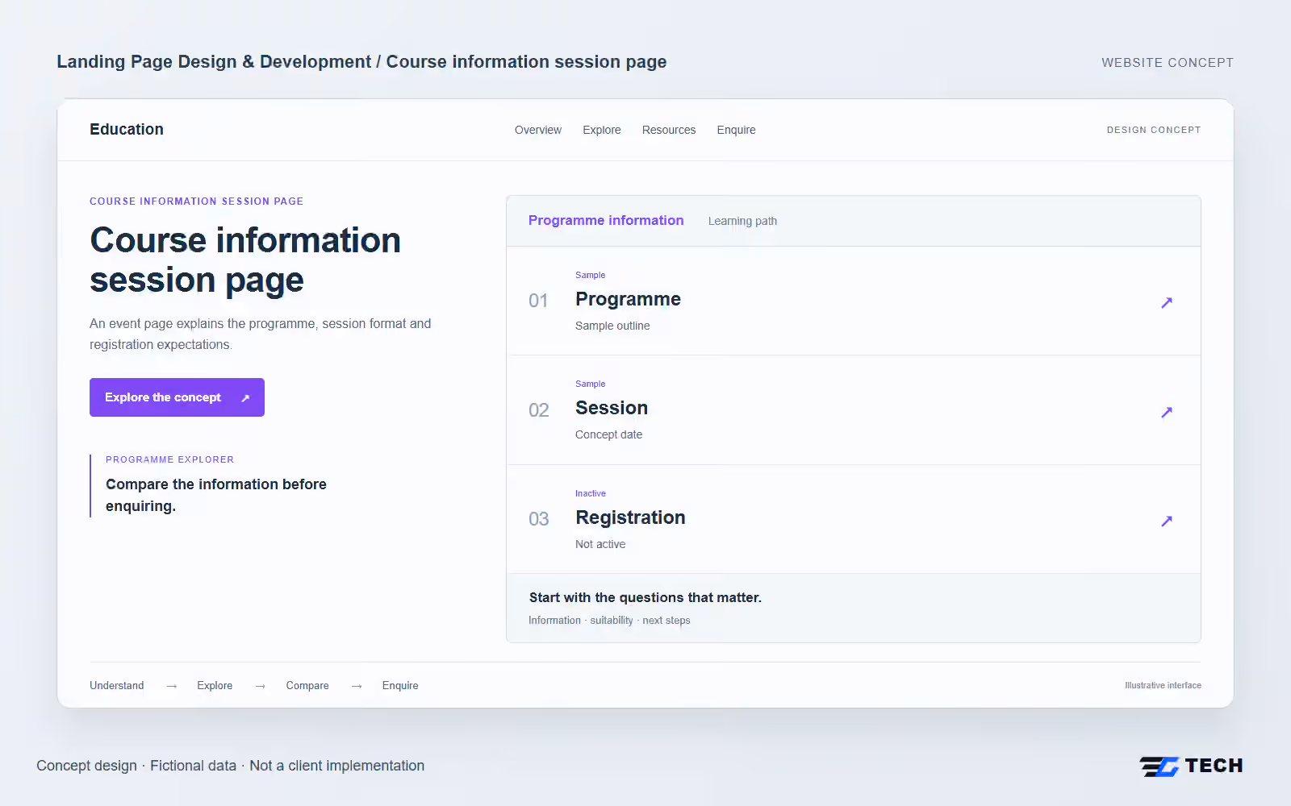The image size is (1291, 806).
Task: Switch to Learning path tab
Action: [742, 221]
